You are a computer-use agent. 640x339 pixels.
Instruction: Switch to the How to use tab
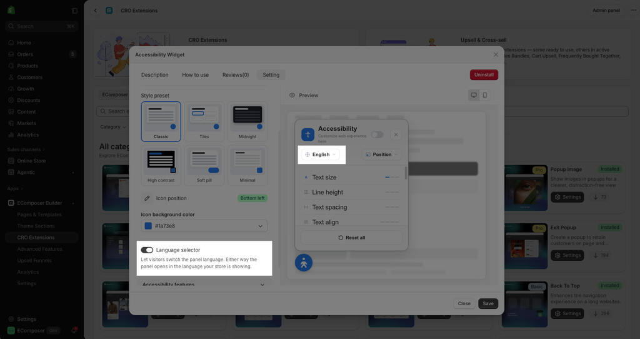(x=195, y=75)
